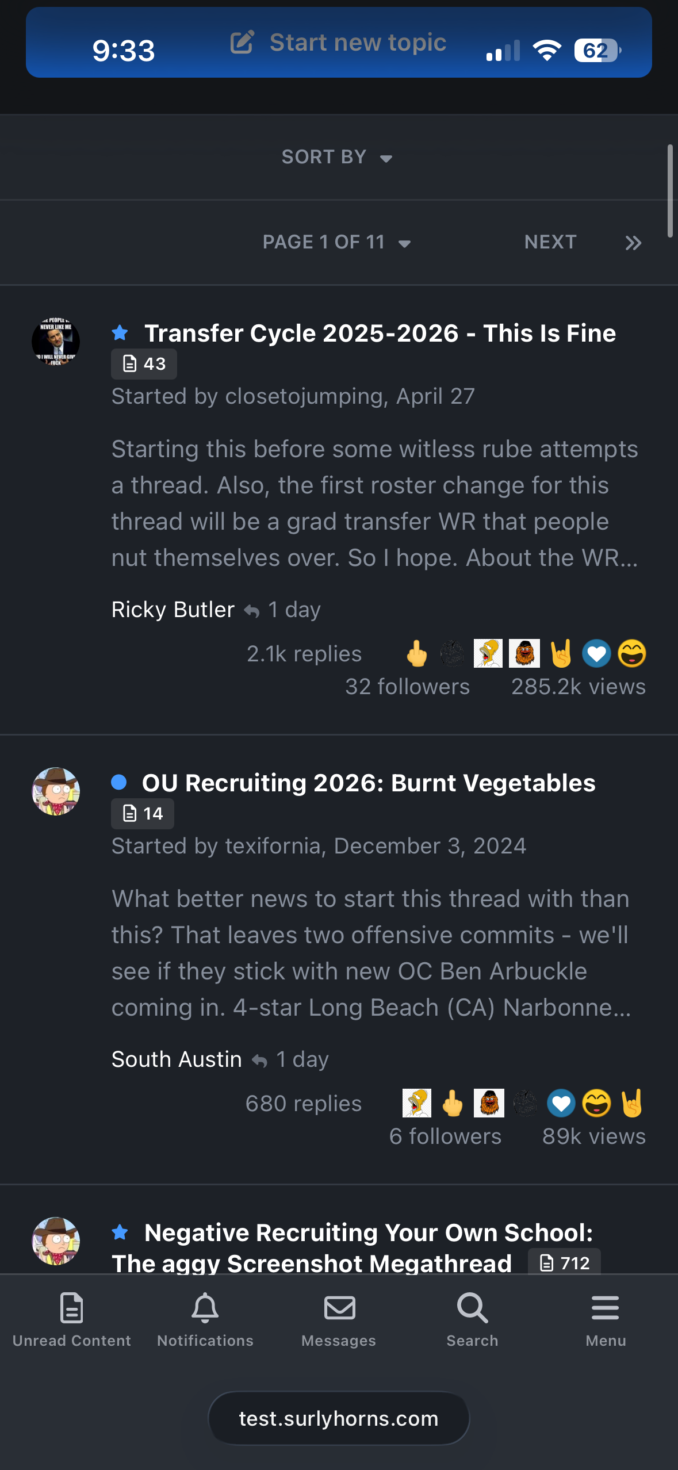Screen dimensions: 678x1470
Task: Click star marker on Negative Recruiting topic
Action: point(120,1232)
